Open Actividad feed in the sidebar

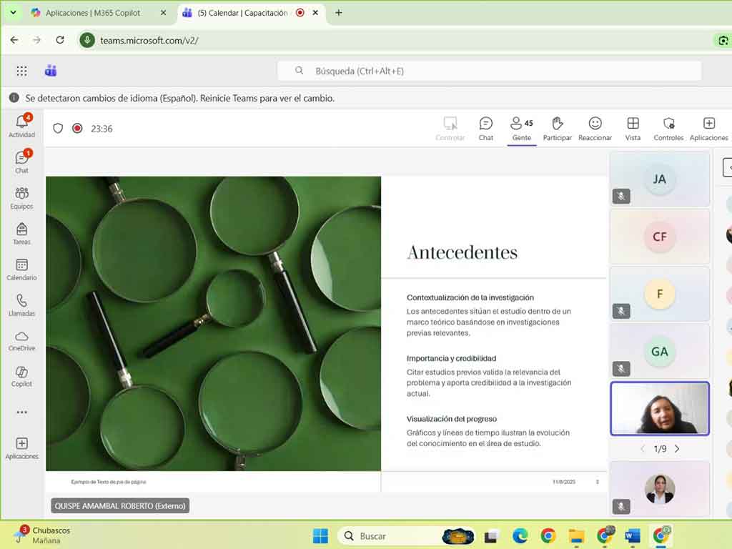(x=21, y=126)
